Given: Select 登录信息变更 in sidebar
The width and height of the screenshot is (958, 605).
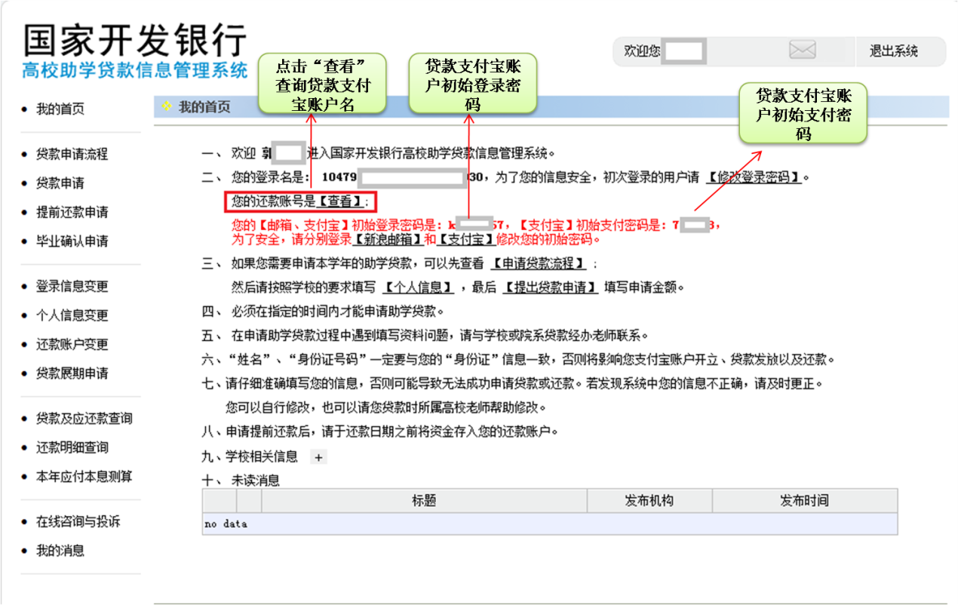Looking at the screenshot, I should click(x=72, y=287).
